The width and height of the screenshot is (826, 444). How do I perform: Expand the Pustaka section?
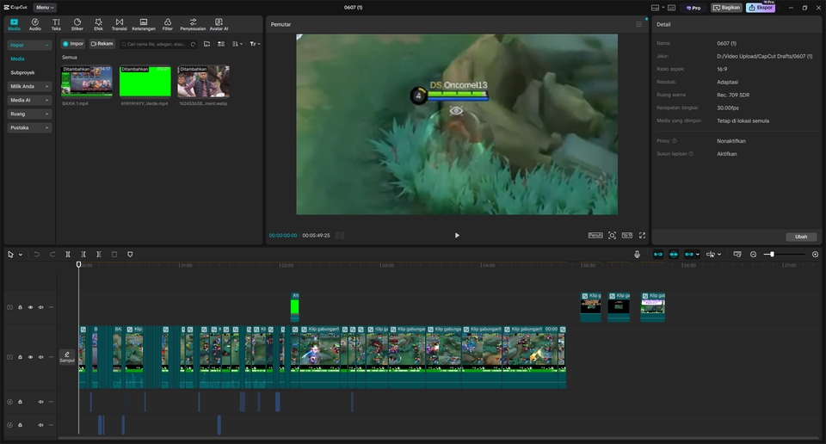click(29, 127)
